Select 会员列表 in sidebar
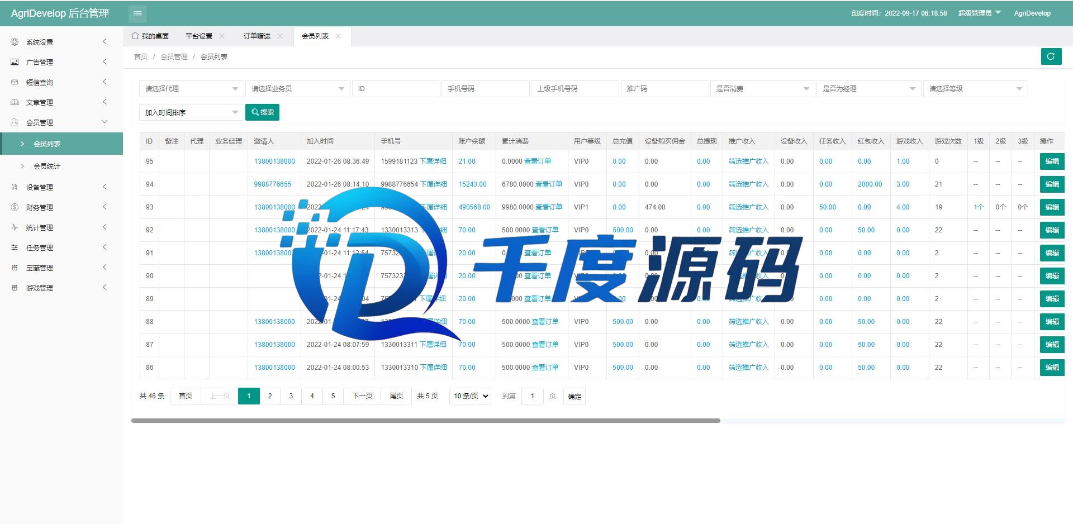This screenshot has width=1073, height=524. click(61, 144)
